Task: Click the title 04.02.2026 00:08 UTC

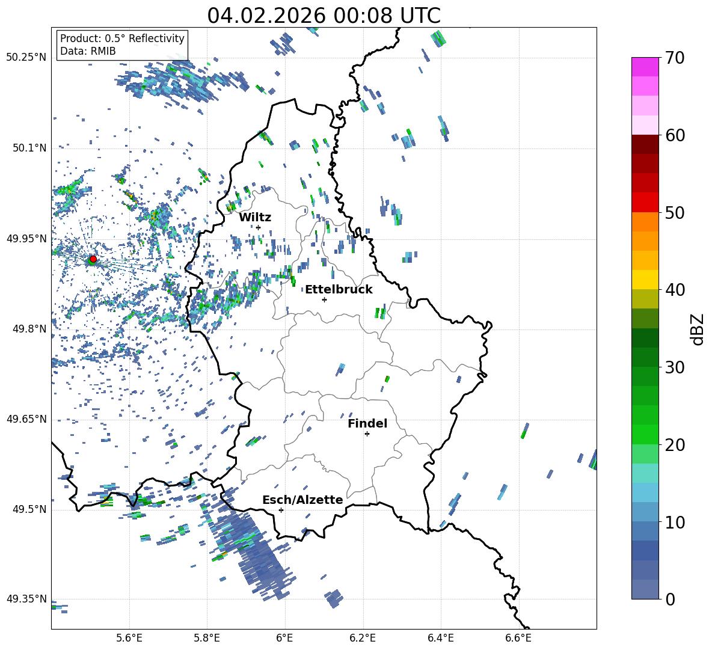Action: (x=324, y=16)
